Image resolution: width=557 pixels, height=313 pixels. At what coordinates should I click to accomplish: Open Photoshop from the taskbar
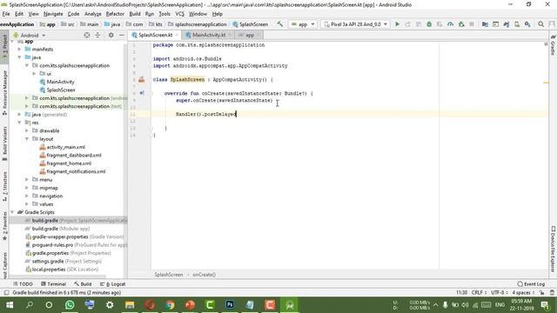click(230, 305)
